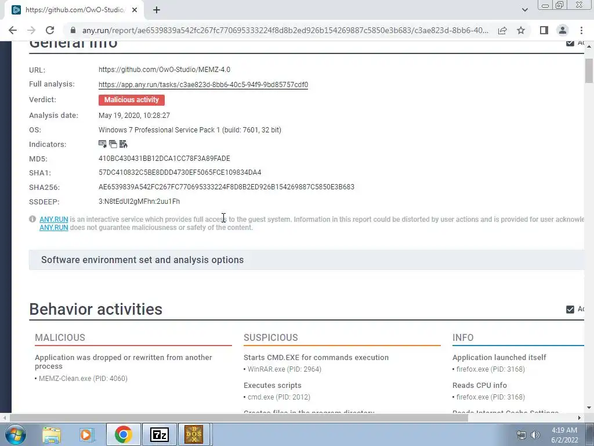The height and width of the screenshot is (446, 594).
Task: Click the first Indicators icon
Action: pyautogui.click(x=102, y=144)
